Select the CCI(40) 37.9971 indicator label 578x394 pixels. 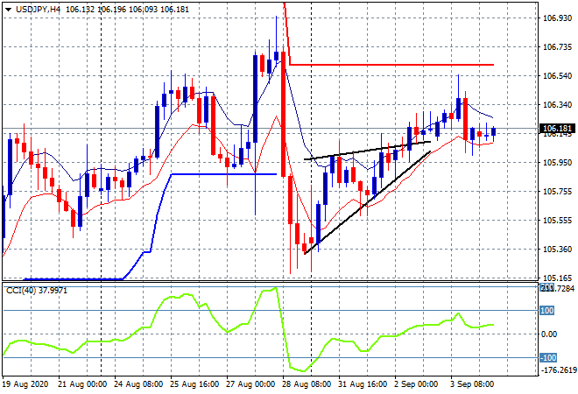[x=37, y=291]
